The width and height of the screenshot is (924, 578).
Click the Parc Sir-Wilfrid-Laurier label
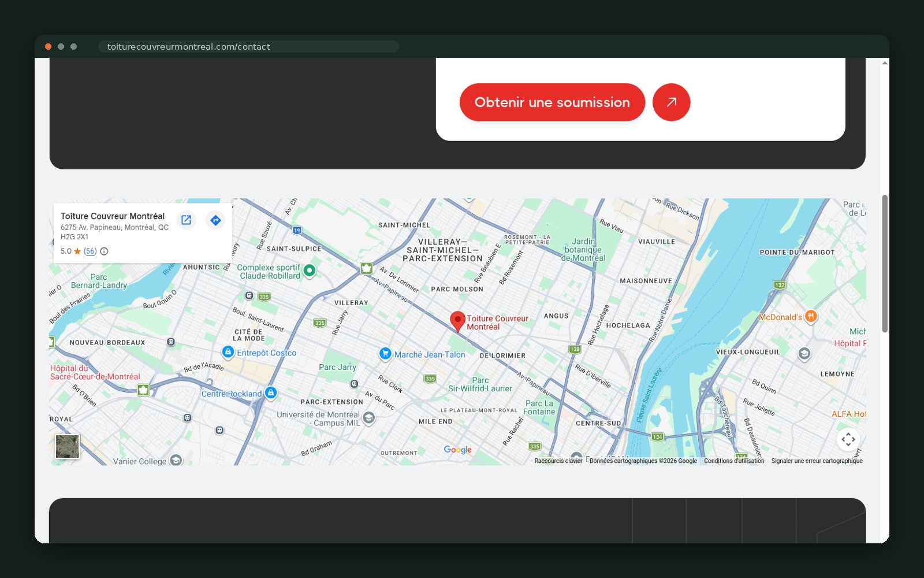point(480,384)
